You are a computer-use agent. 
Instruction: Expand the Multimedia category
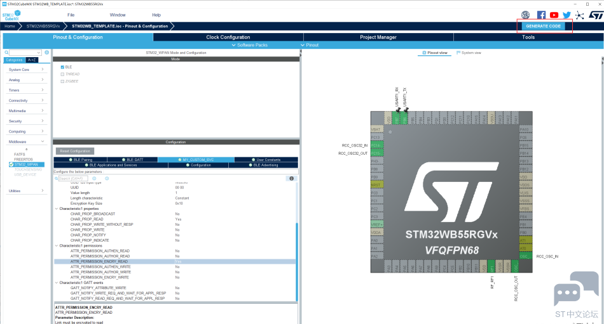[x=26, y=111]
